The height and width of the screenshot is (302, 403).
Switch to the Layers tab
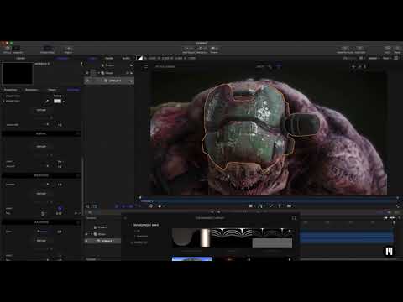click(92, 58)
